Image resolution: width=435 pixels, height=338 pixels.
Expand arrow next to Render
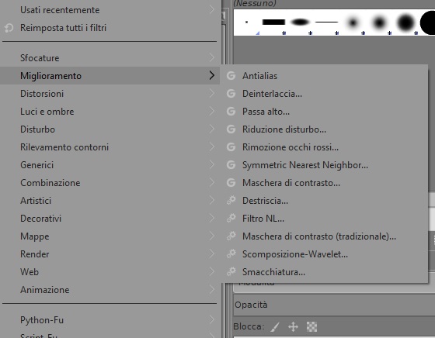click(x=211, y=253)
